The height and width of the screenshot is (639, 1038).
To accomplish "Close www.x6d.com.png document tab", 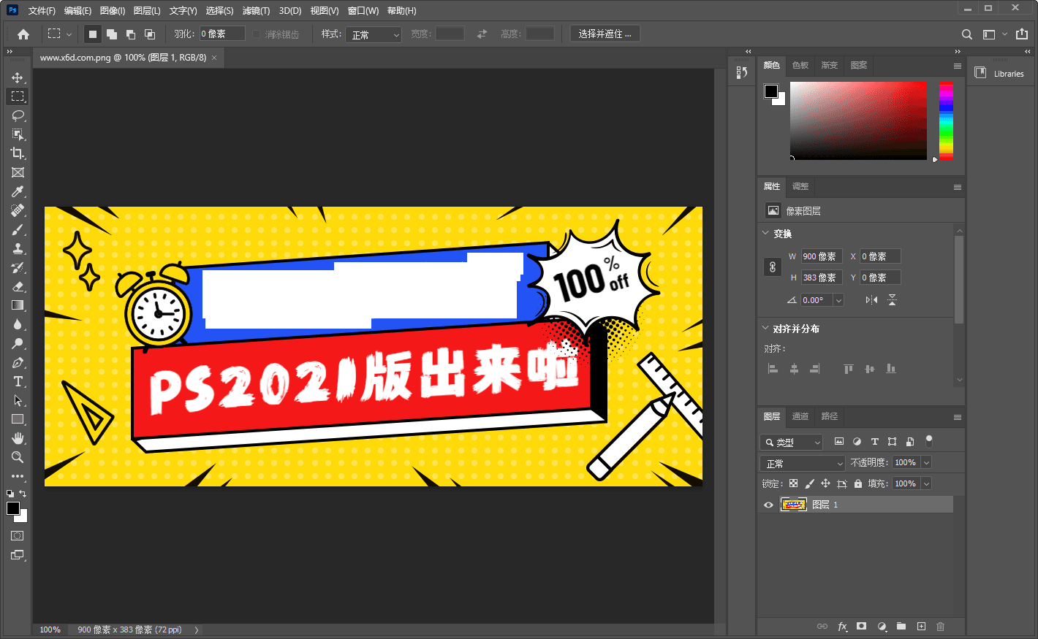I will [214, 58].
